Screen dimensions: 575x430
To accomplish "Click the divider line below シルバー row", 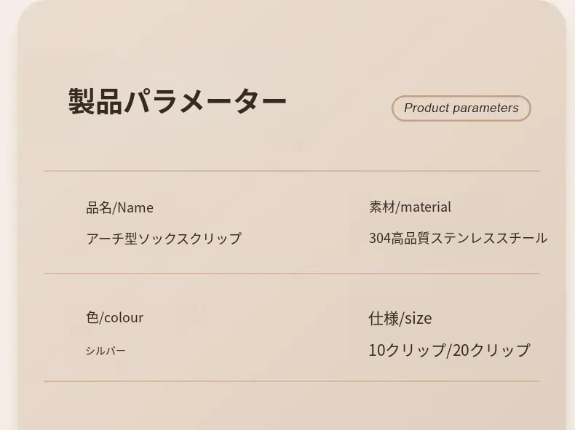I will 291,381.
